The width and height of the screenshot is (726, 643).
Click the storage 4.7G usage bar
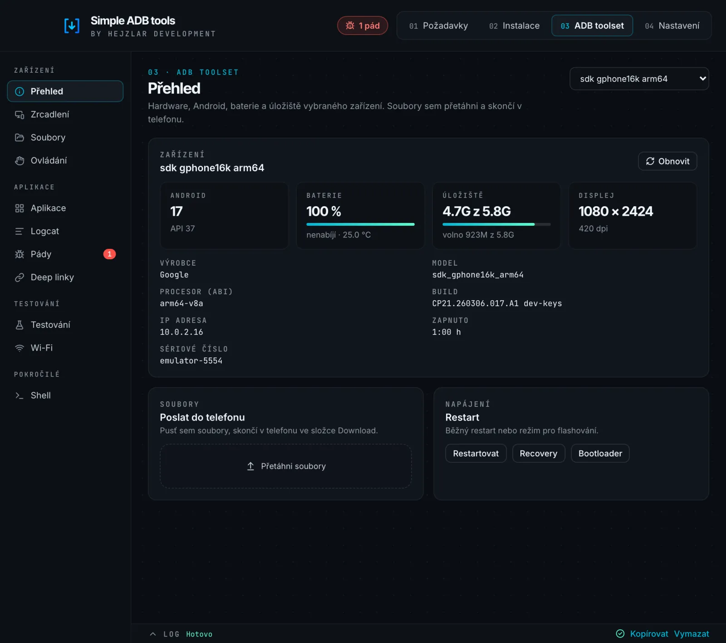pos(496,224)
